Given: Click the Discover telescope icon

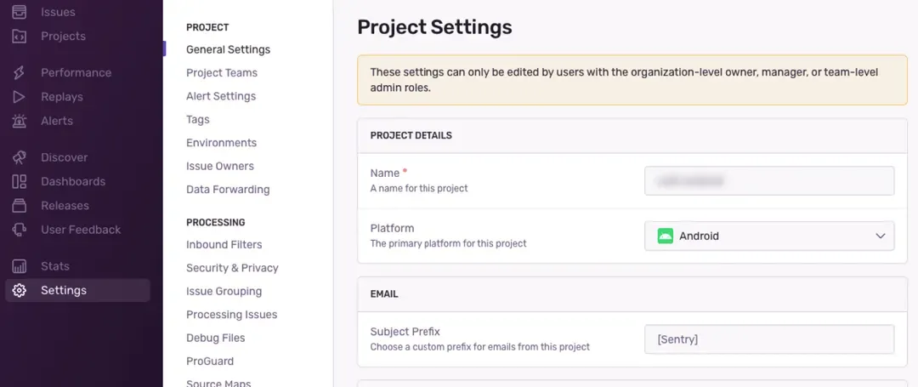Looking at the screenshot, I should [x=19, y=157].
